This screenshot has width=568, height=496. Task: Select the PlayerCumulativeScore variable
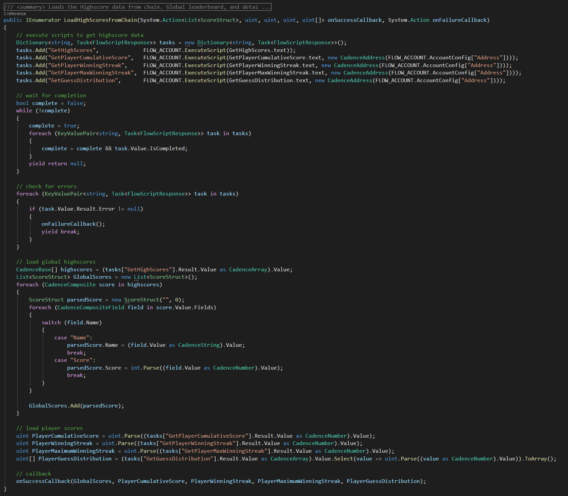pyautogui.click(x=65, y=436)
